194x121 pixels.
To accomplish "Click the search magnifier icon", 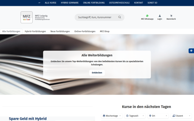I will (120, 17).
